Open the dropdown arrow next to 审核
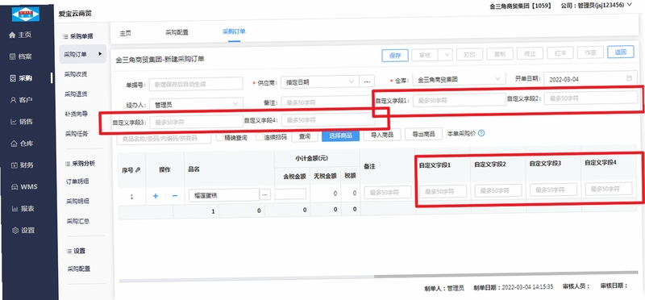 446,55
